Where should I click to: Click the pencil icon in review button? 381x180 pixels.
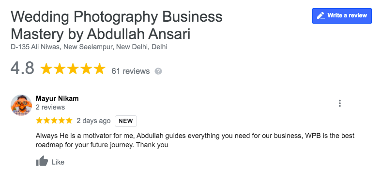(321, 16)
